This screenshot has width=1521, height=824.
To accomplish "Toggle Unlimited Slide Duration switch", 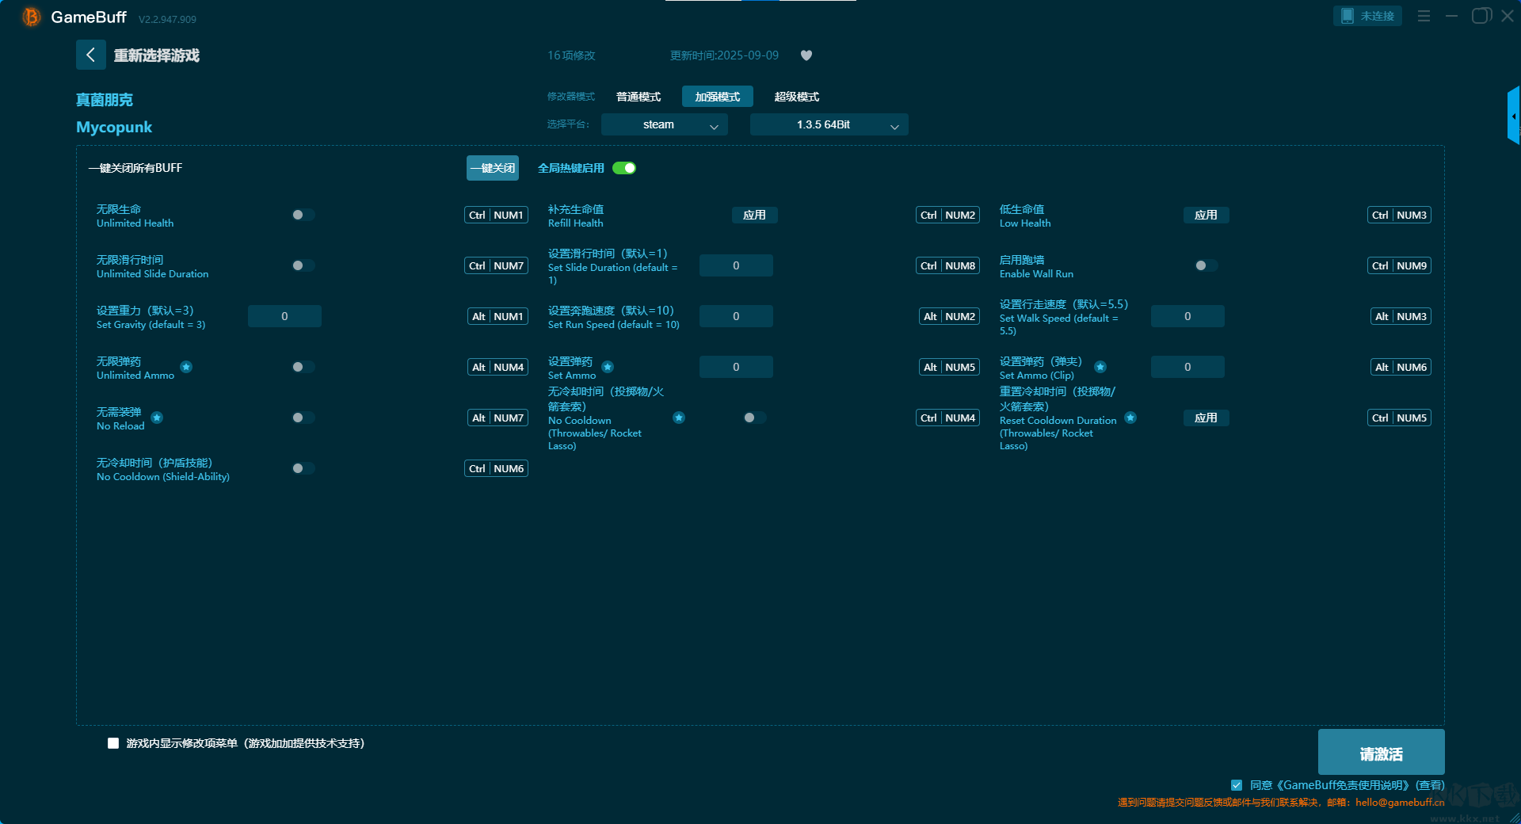I will (x=303, y=265).
